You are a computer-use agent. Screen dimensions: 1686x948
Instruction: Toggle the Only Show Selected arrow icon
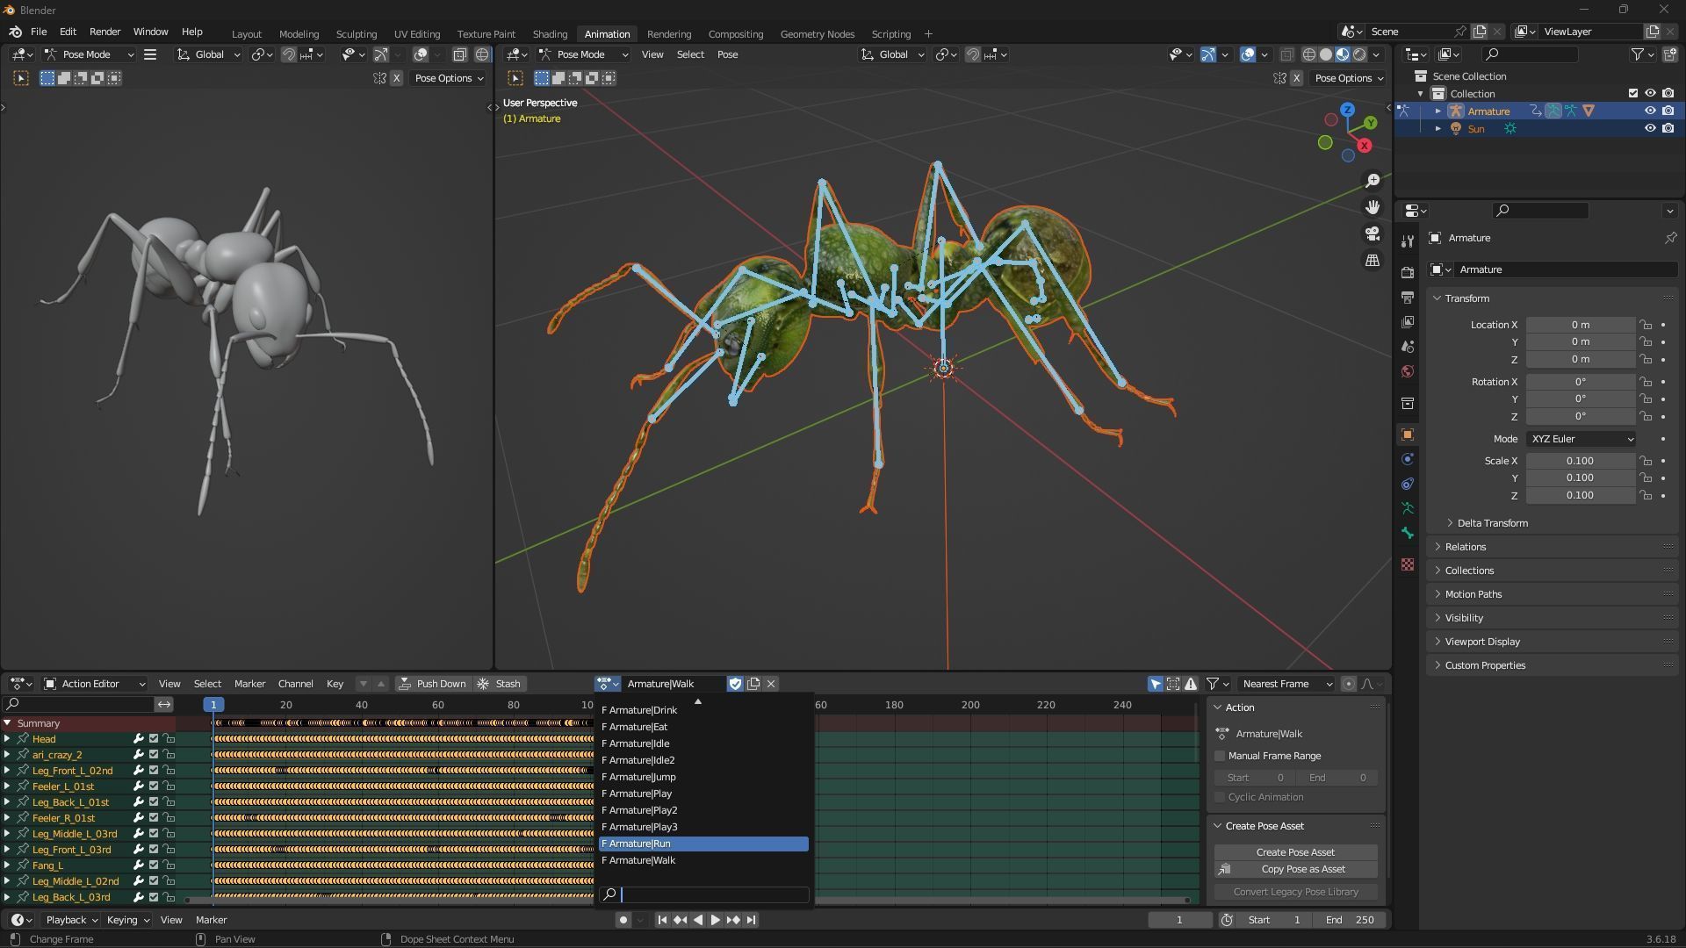(1156, 684)
